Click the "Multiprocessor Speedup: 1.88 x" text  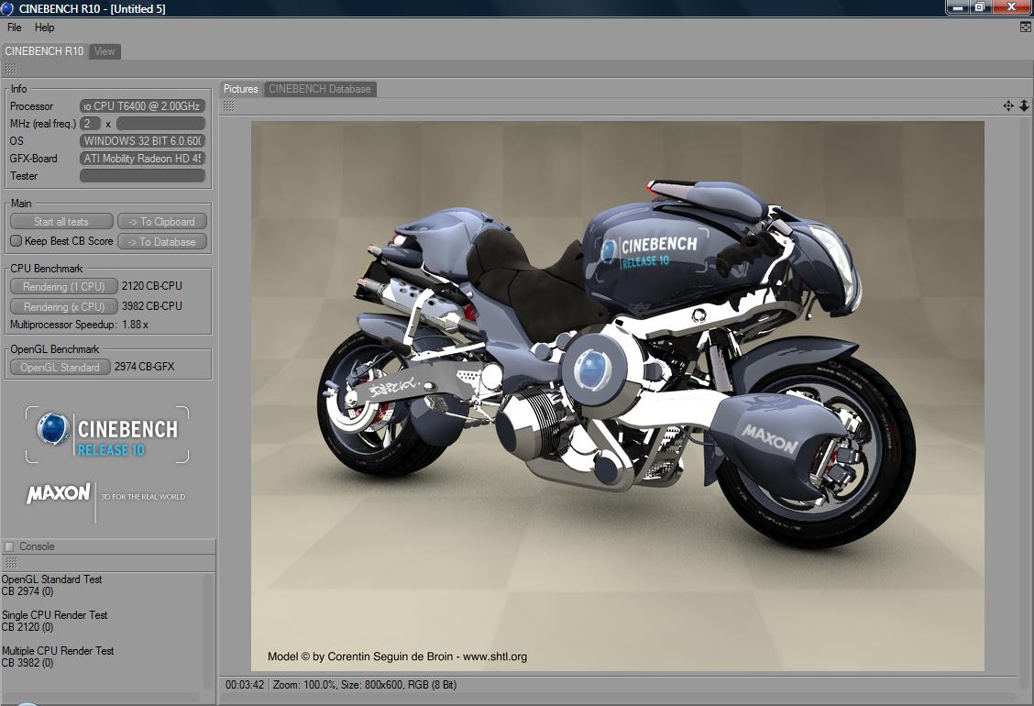tap(79, 325)
